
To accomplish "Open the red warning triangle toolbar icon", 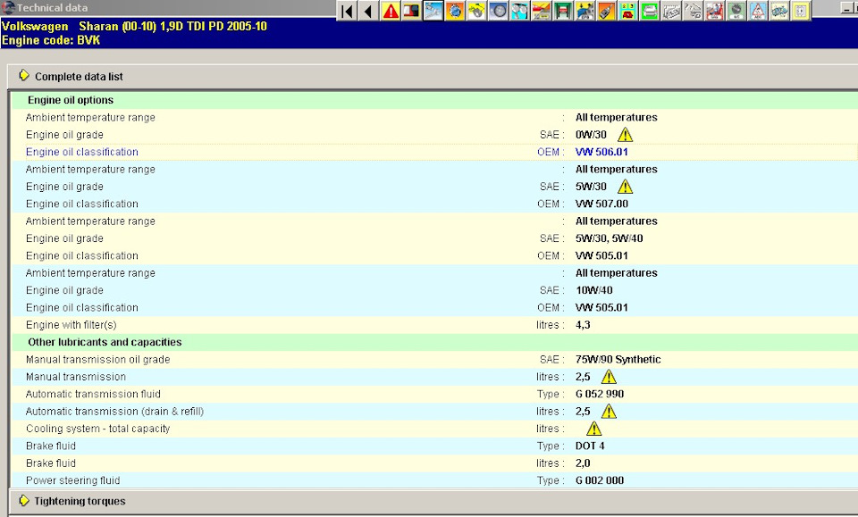I will coord(391,11).
